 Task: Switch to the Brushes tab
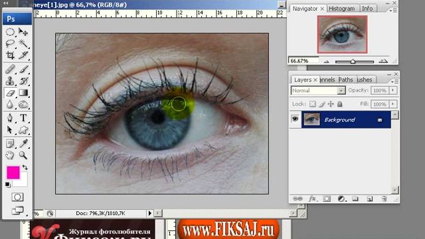click(365, 80)
